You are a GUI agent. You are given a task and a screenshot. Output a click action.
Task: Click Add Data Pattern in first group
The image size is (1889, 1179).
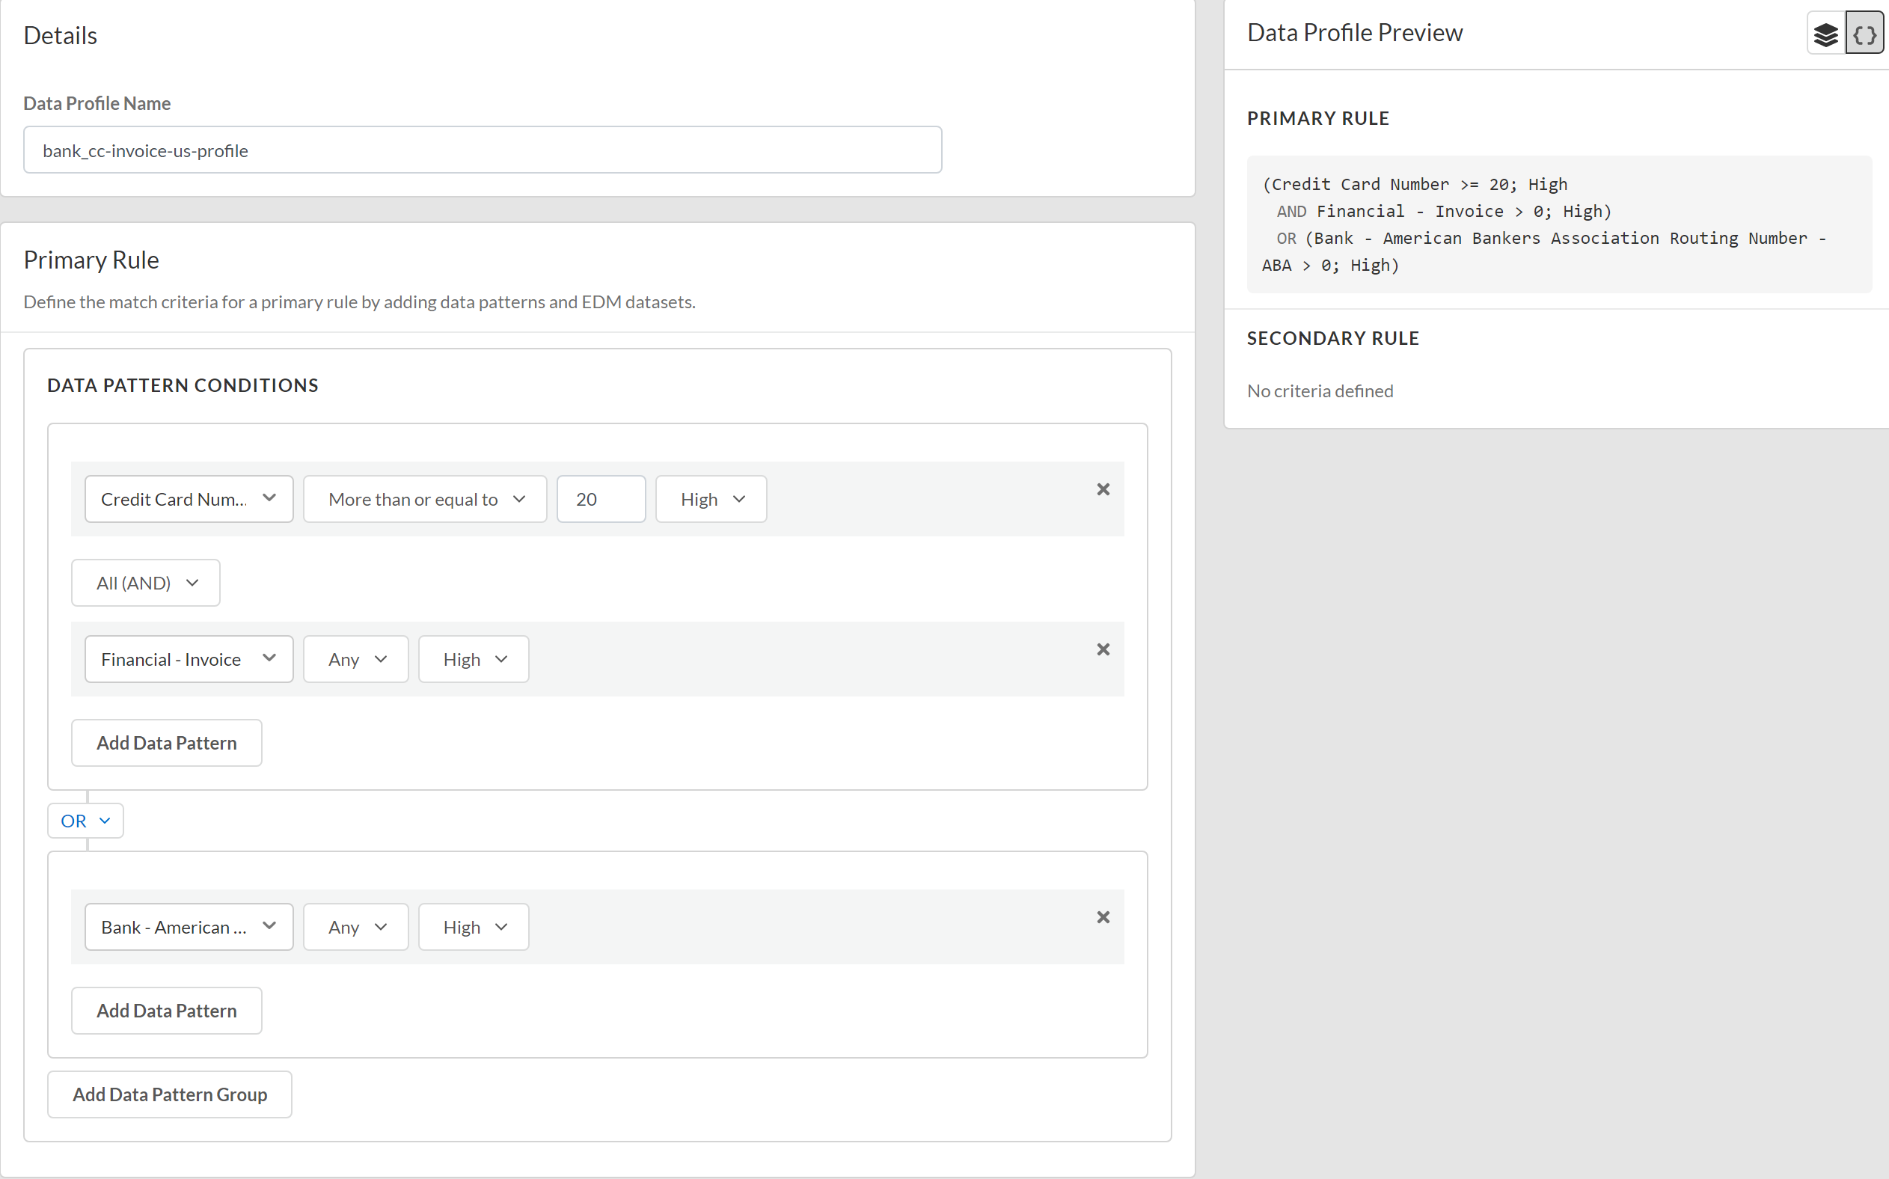167,743
